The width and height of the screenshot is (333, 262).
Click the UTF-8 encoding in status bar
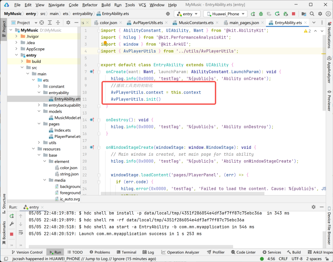click(297, 259)
